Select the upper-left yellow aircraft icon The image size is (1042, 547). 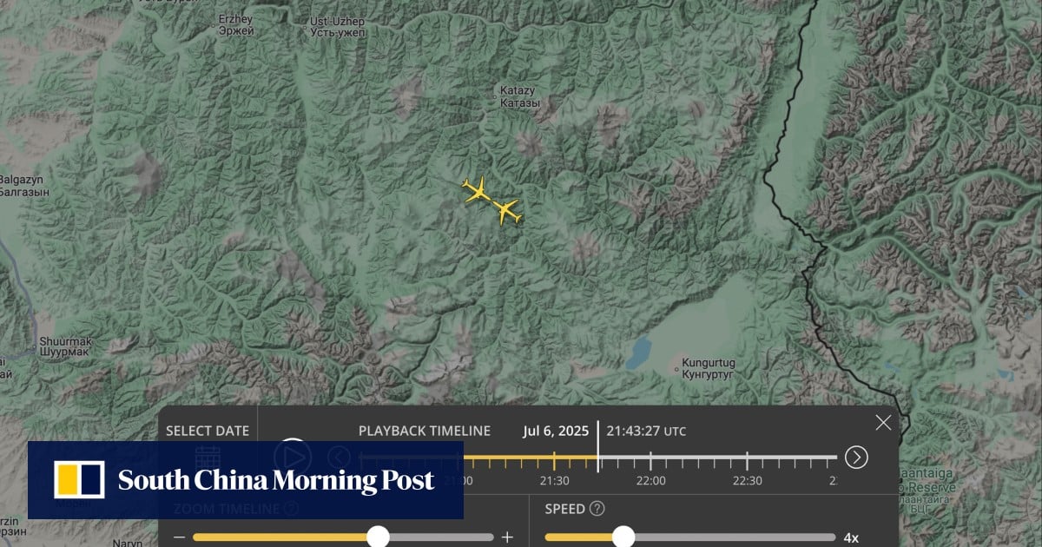(x=476, y=190)
